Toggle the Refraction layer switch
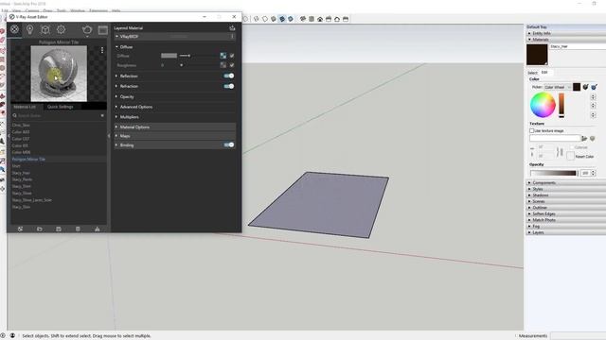The image size is (606, 340). [x=229, y=86]
